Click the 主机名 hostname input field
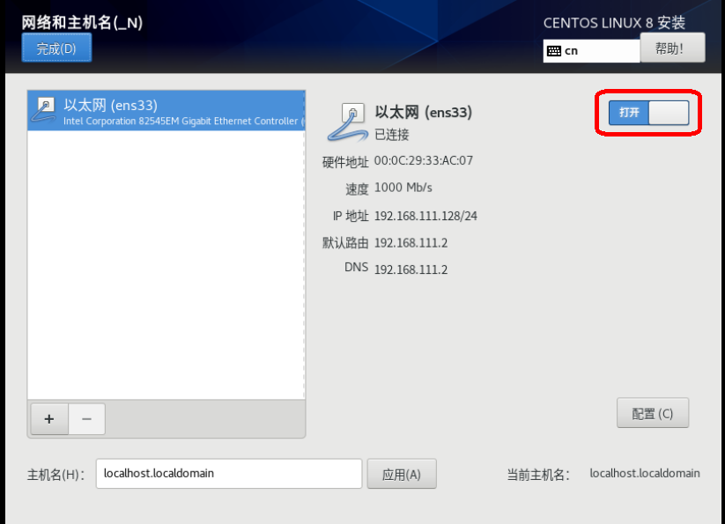This screenshot has height=524, width=725. pos(229,474)
